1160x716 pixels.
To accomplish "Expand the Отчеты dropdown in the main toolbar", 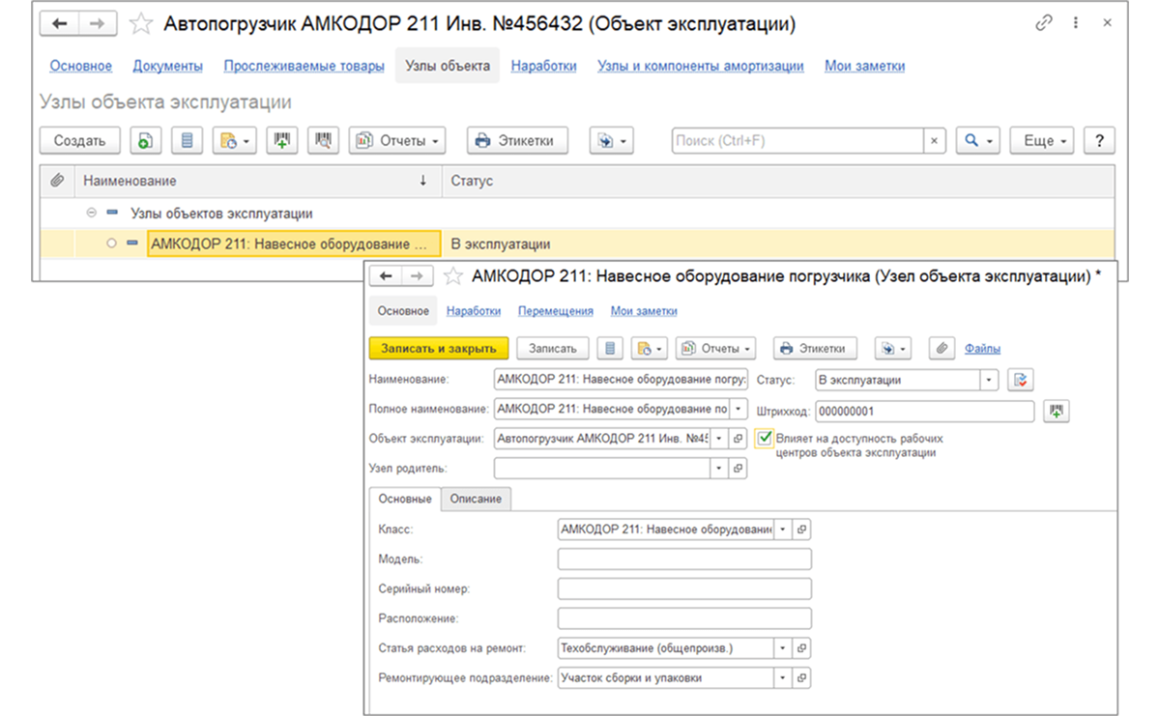I will [x=397, y=140].
